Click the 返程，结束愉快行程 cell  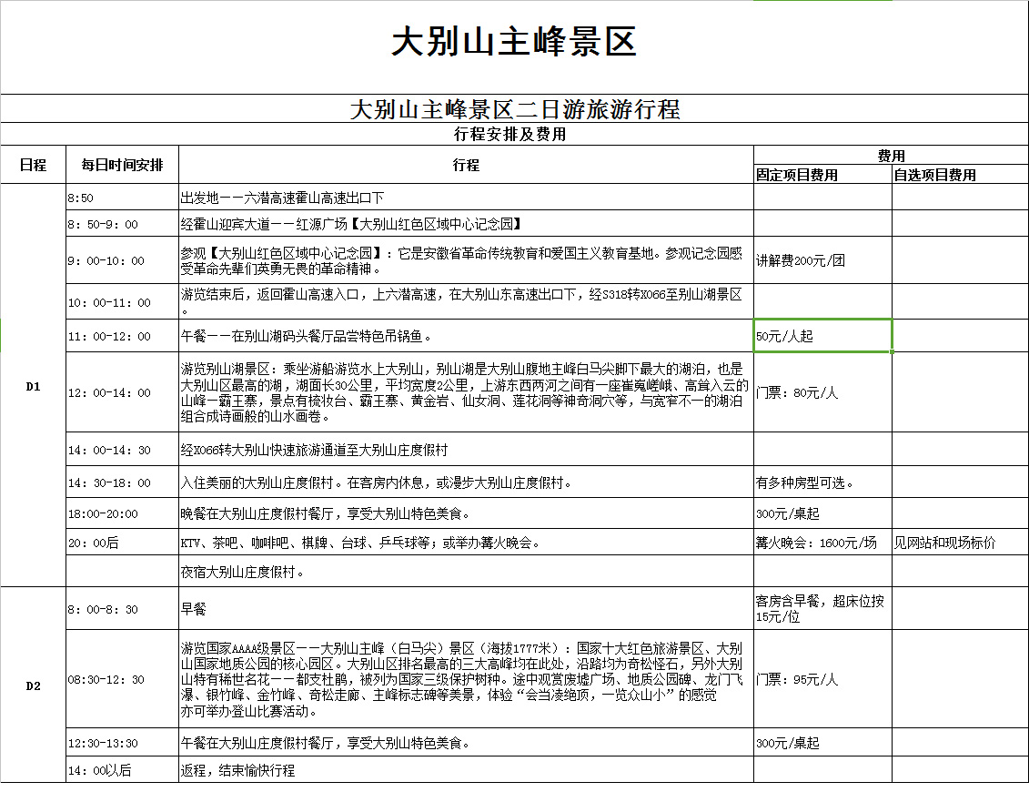click(466, 769)
